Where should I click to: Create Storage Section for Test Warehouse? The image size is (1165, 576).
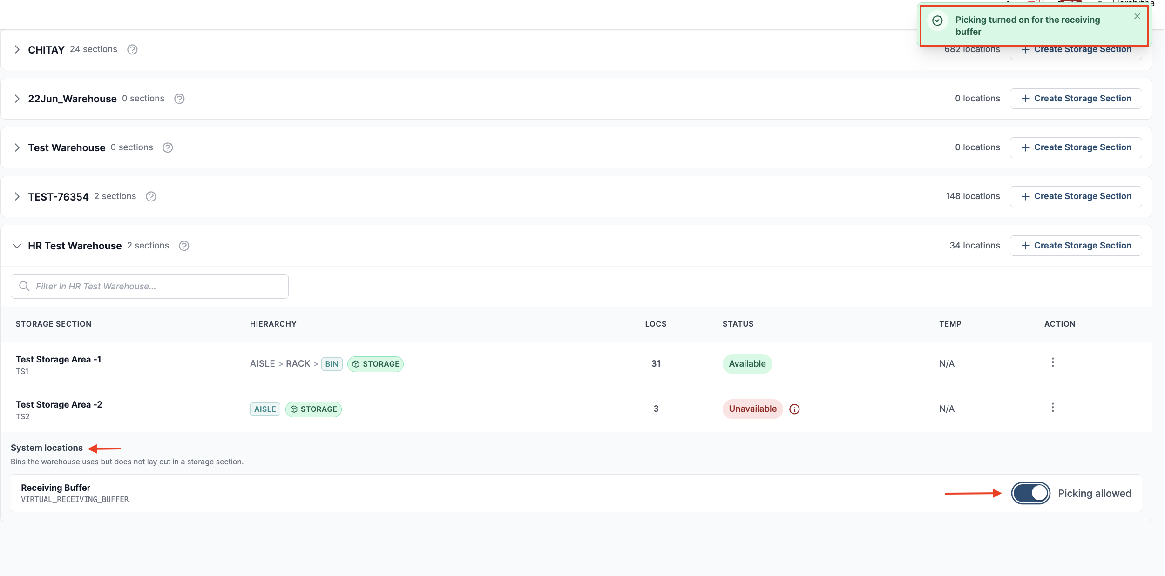[x=1076, y=147]
